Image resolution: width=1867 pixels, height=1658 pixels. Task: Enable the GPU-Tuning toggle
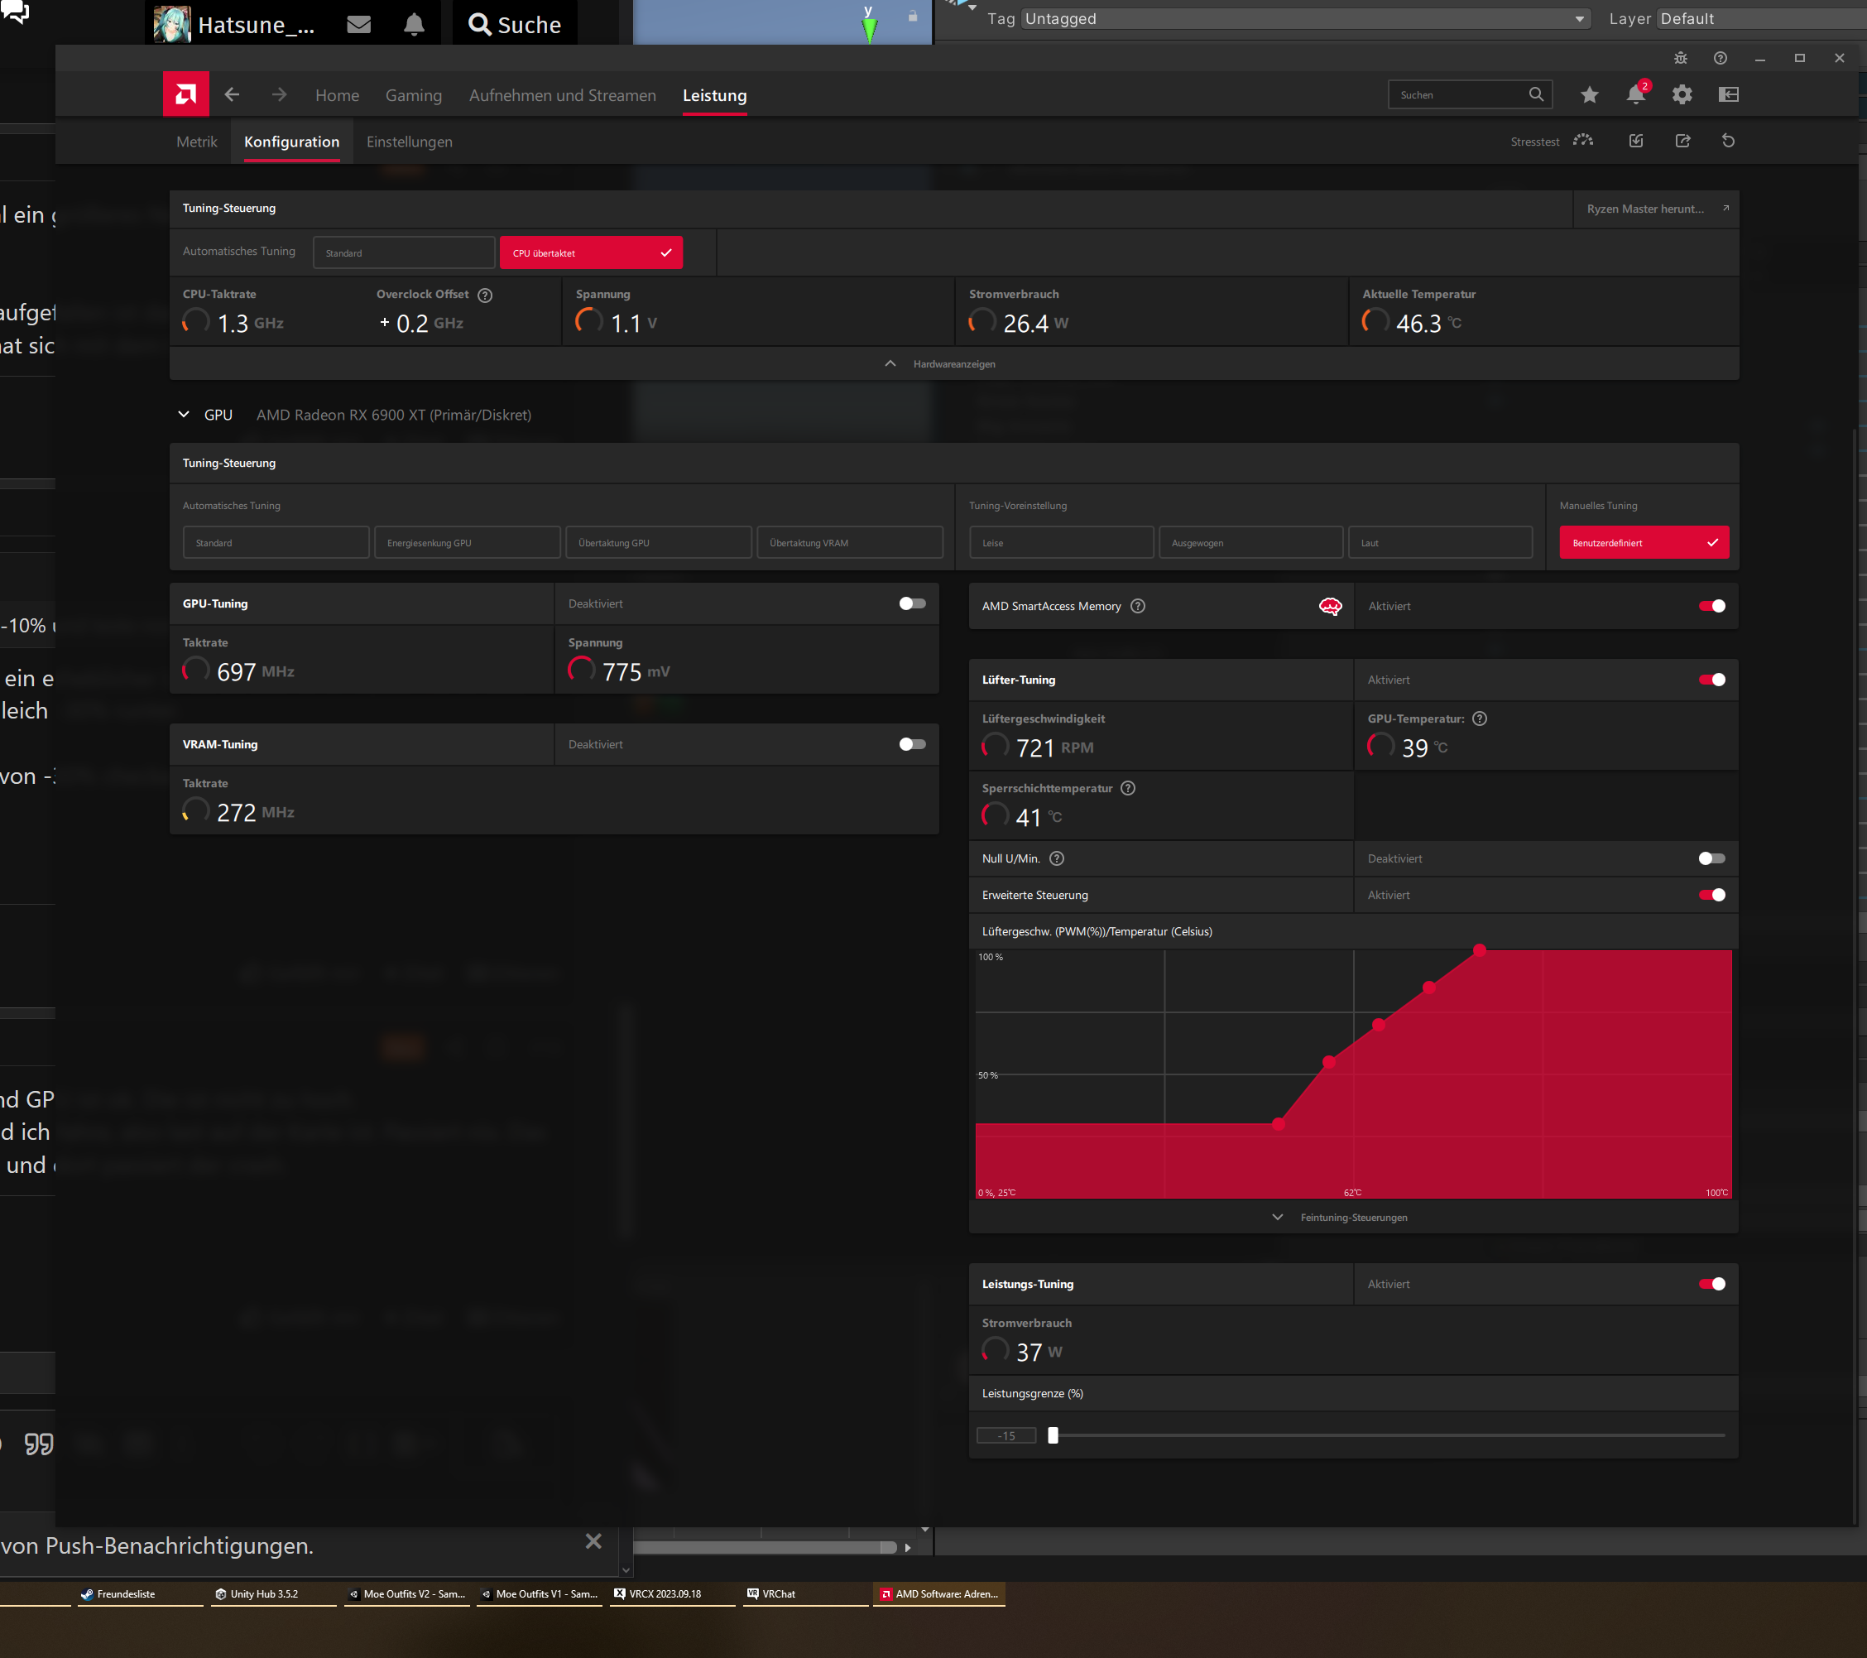pos(912,603)
